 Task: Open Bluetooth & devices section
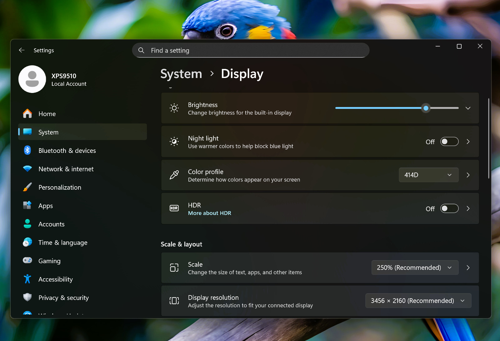[x=82, y=150]
